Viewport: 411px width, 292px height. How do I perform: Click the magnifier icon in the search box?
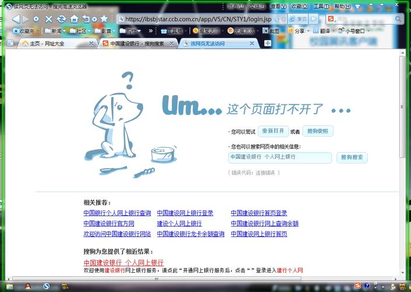pyautogui.click(x=398, y=19)
